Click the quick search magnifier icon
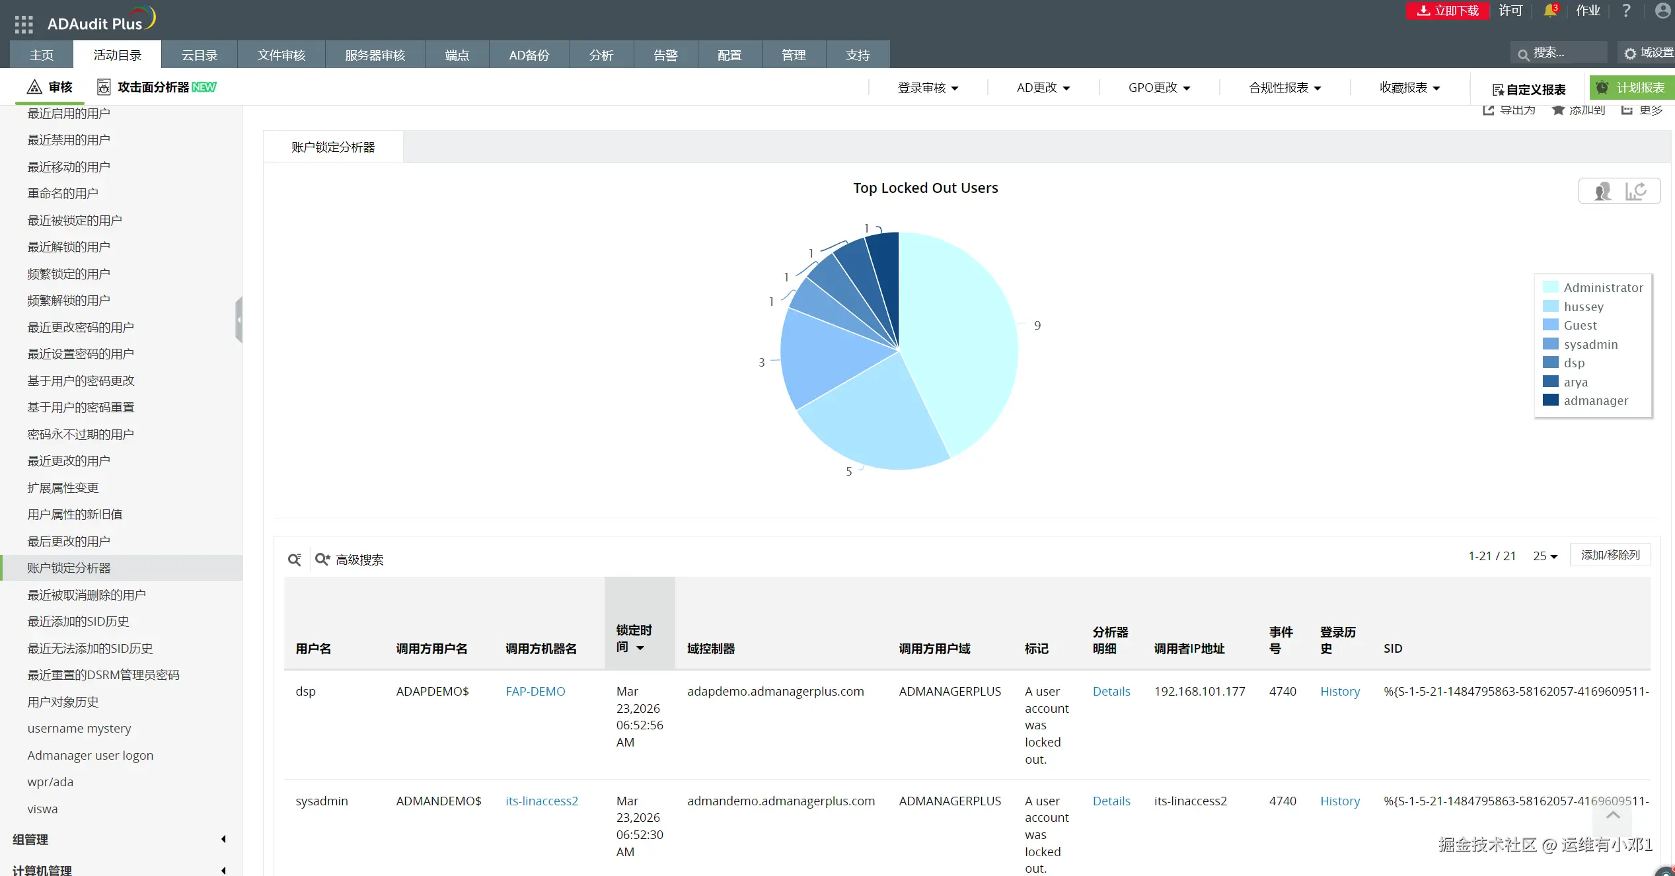The height and width of the screenshot is (876, 1675). click(x=294, y=560)
